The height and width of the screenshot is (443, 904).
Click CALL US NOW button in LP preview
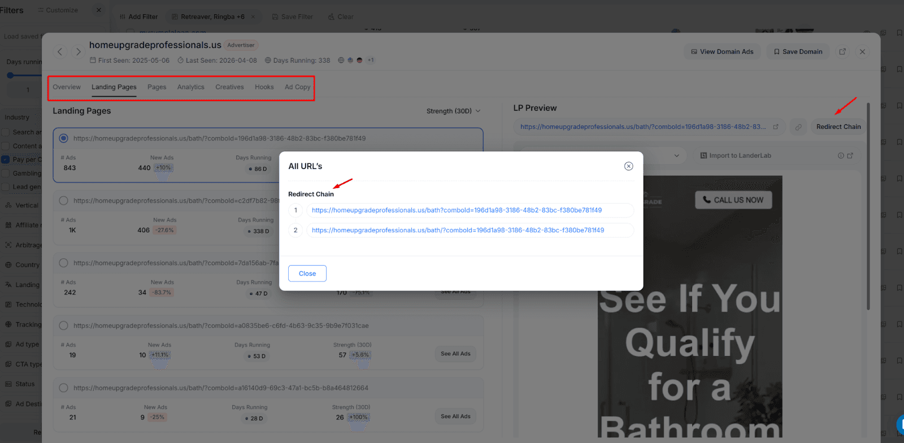tap(733, 200)
